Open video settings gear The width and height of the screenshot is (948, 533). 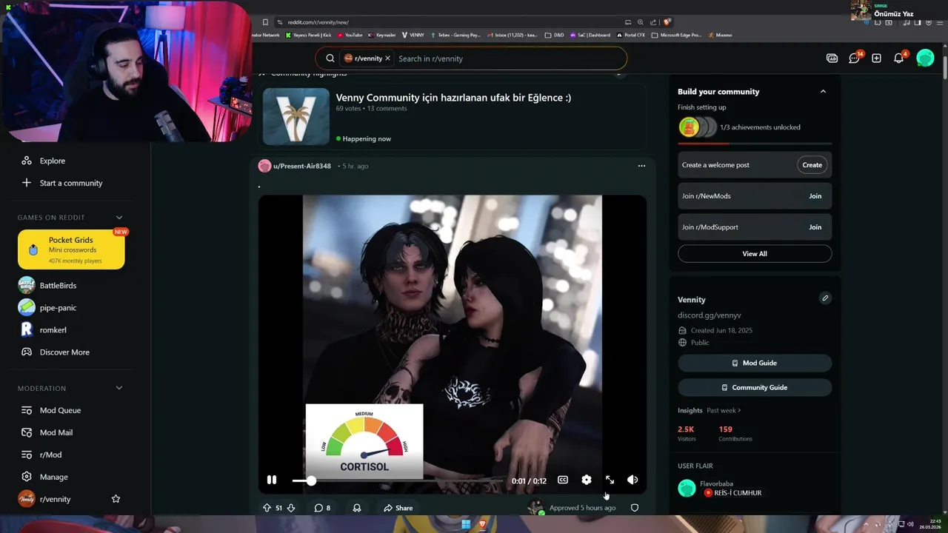point(587,480)
